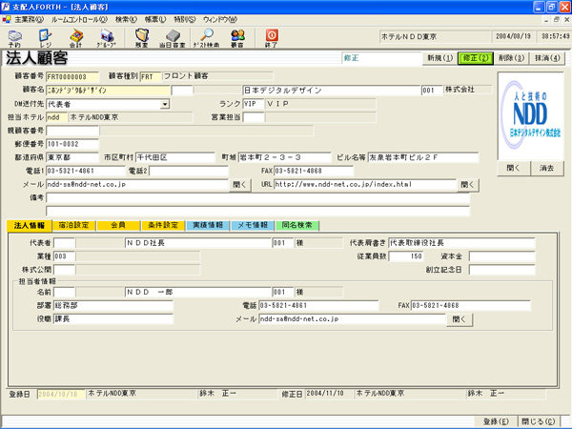This screenshot has height=429, width=572.
Task: Open the ルームコントロール(R) menu
Action: tap(77, 19)
